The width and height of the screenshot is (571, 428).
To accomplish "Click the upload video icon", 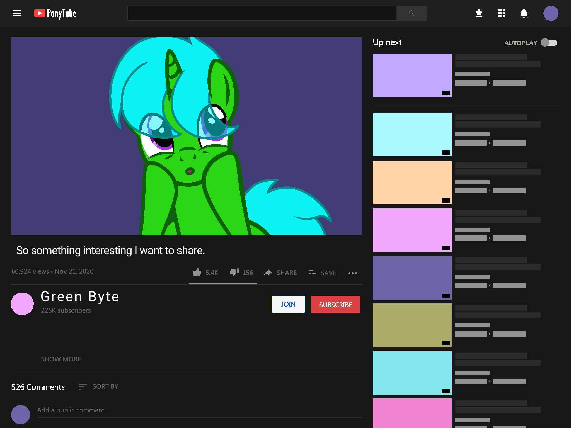I will [x=479, y=13].
